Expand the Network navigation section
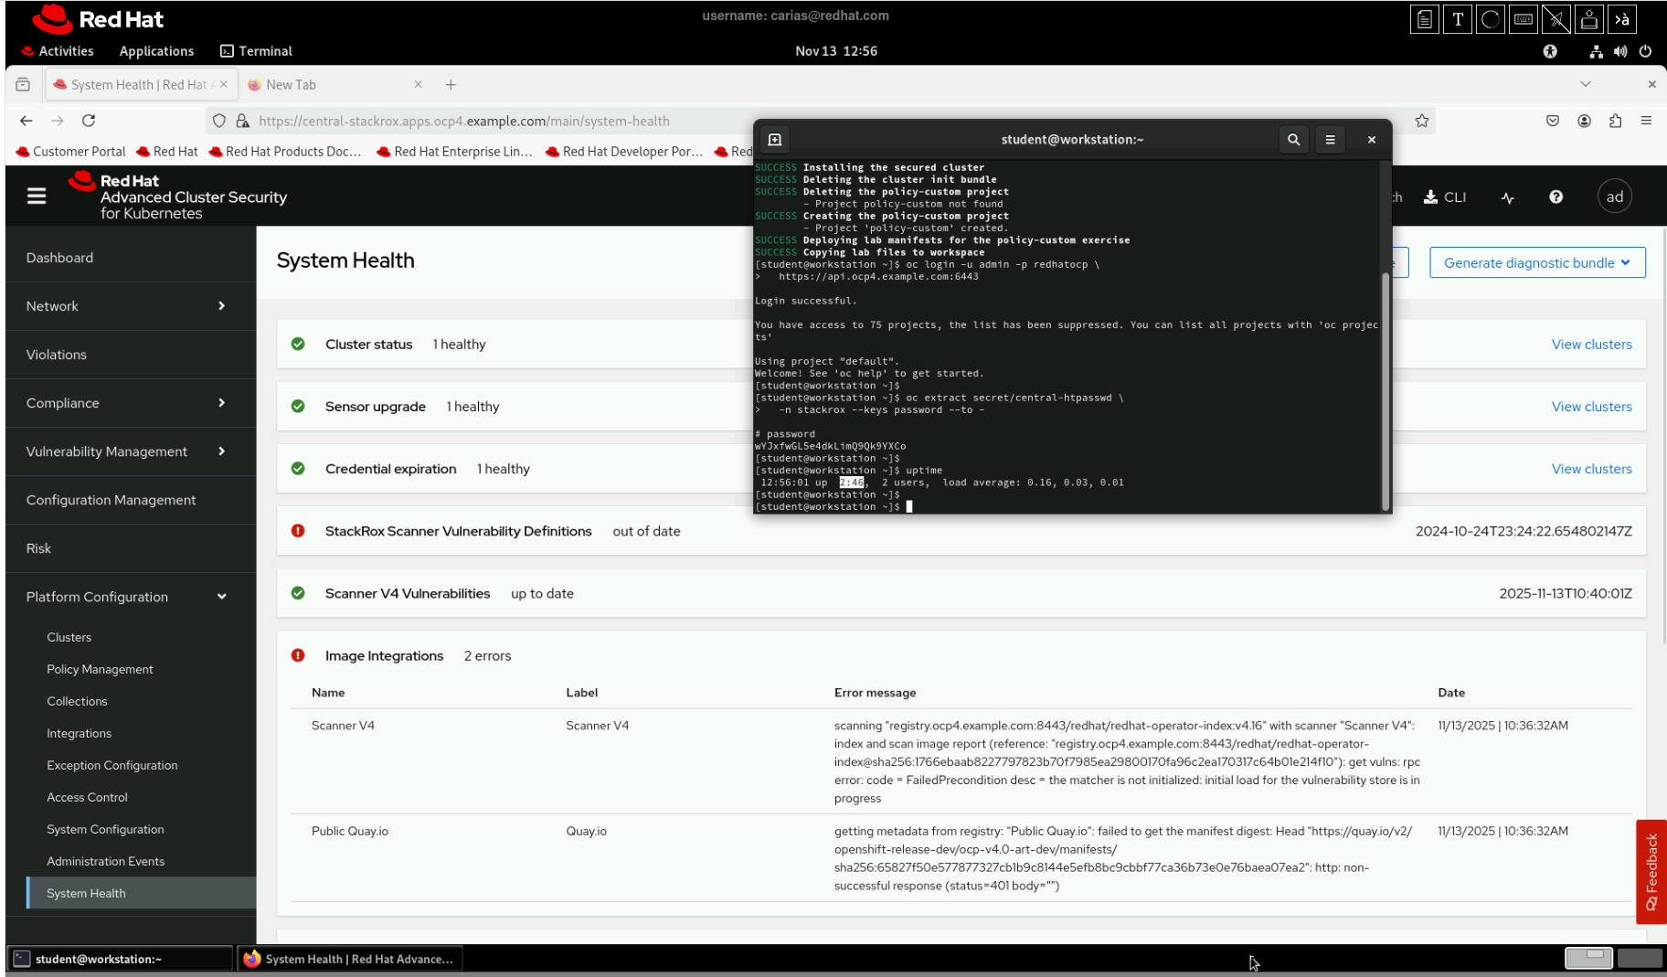The height and width of the screenshot is (977, 1667). click(x=131, y=306)
